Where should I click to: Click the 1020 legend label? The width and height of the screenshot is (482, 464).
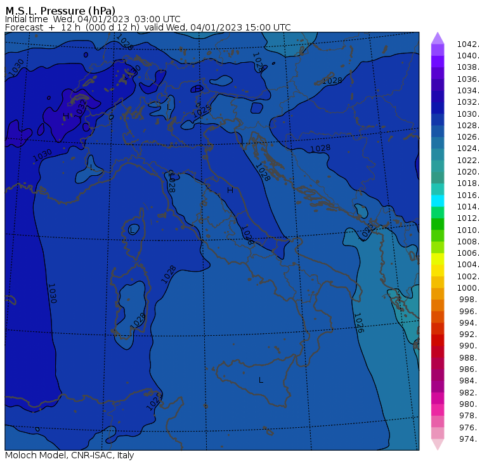468,171
